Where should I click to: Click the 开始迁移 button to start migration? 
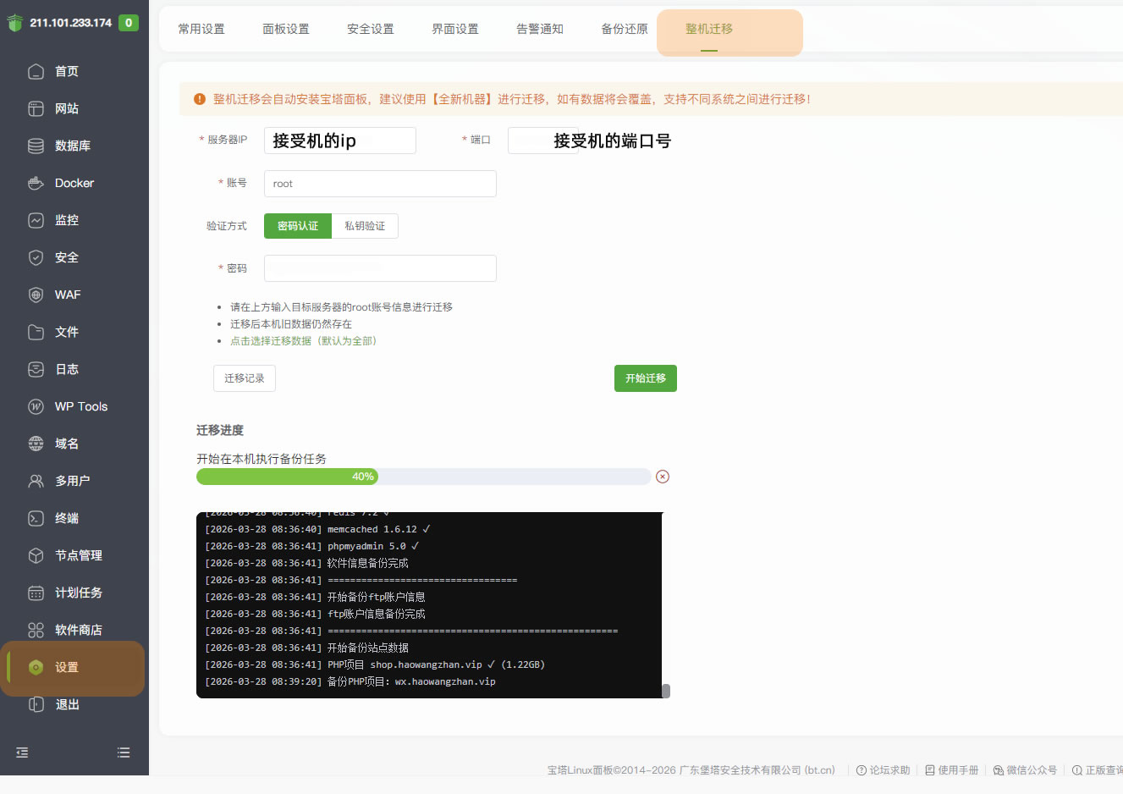[x=645, y=378]
